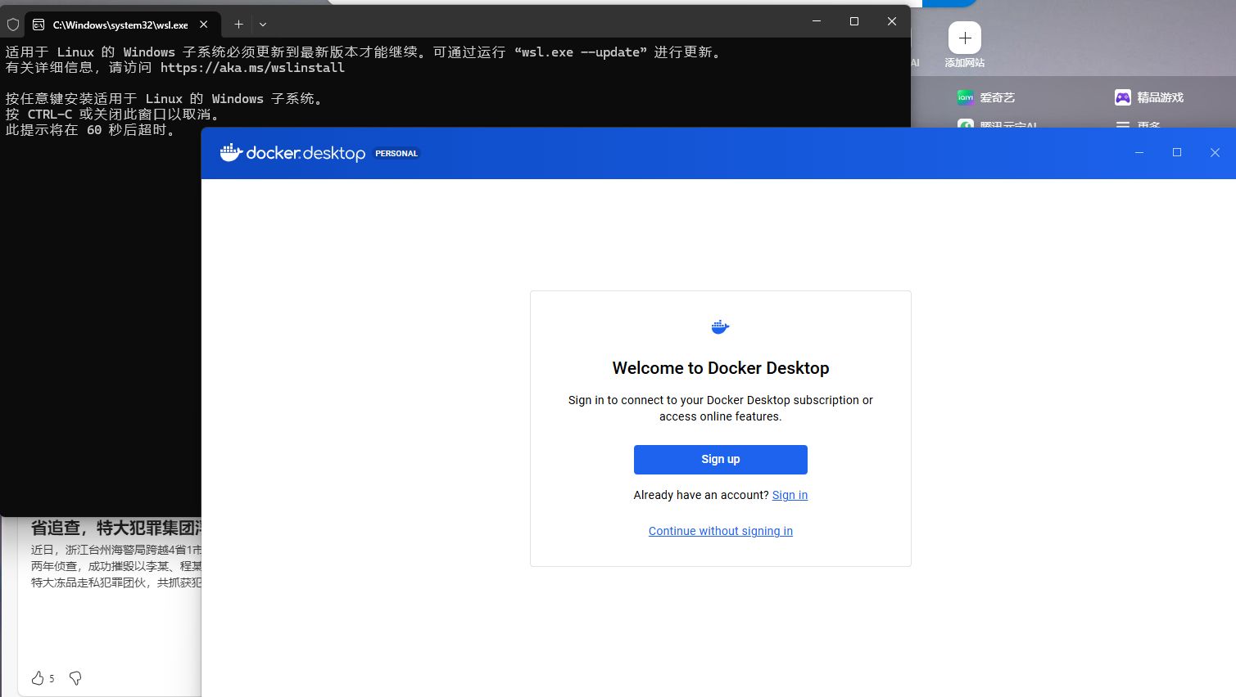The image size is (1236, 697).
Task: Click the wsl.exe tab console icon
Action: [x=38, y=25]
